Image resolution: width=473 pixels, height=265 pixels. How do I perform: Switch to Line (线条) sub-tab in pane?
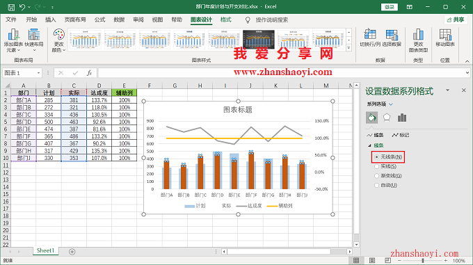pos(375,135)
